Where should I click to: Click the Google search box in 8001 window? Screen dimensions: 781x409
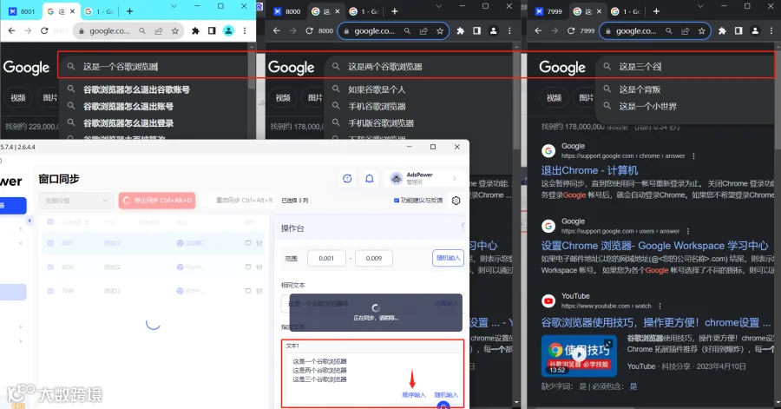click(154, 66)
